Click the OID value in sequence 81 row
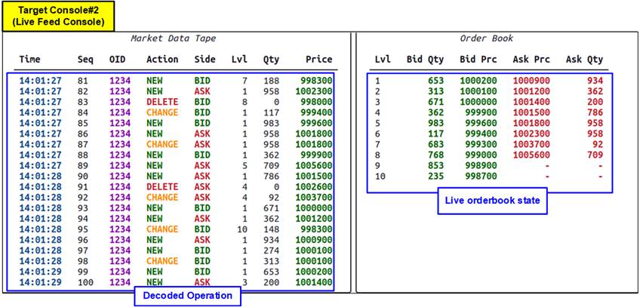 pyautogui.click(x=119, y=79)
